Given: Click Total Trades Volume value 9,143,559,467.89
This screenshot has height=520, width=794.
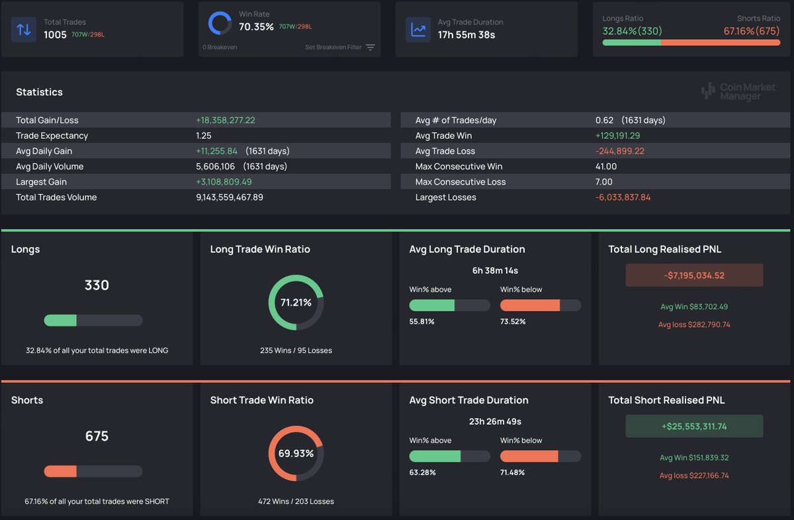Looking at the screenshot, I should point(230,197).
